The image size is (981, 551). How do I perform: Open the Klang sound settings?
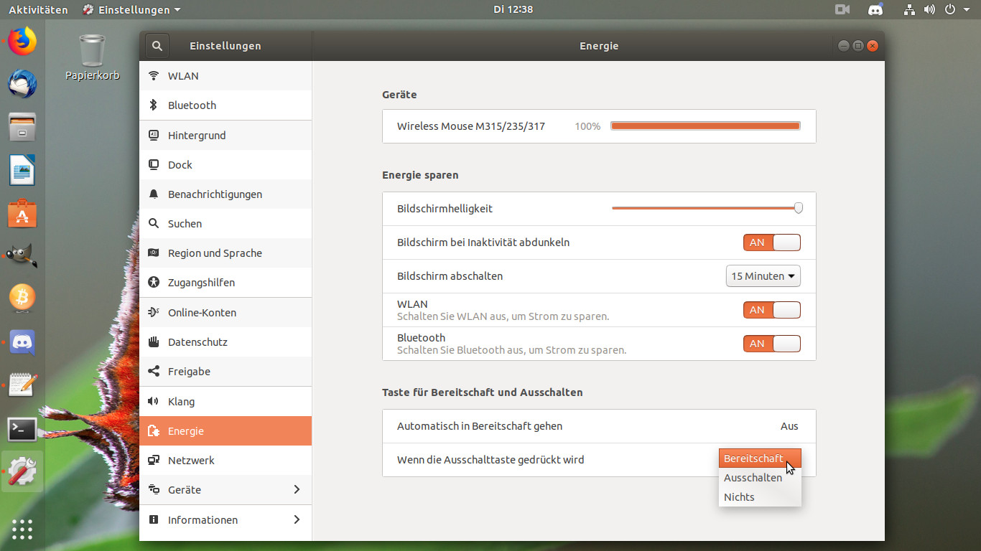(226, 402)
